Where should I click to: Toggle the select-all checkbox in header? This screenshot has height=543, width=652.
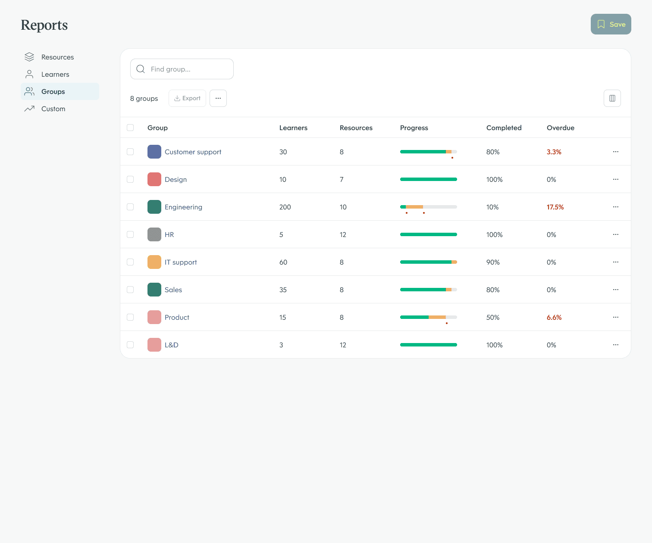tap(130, 128)
